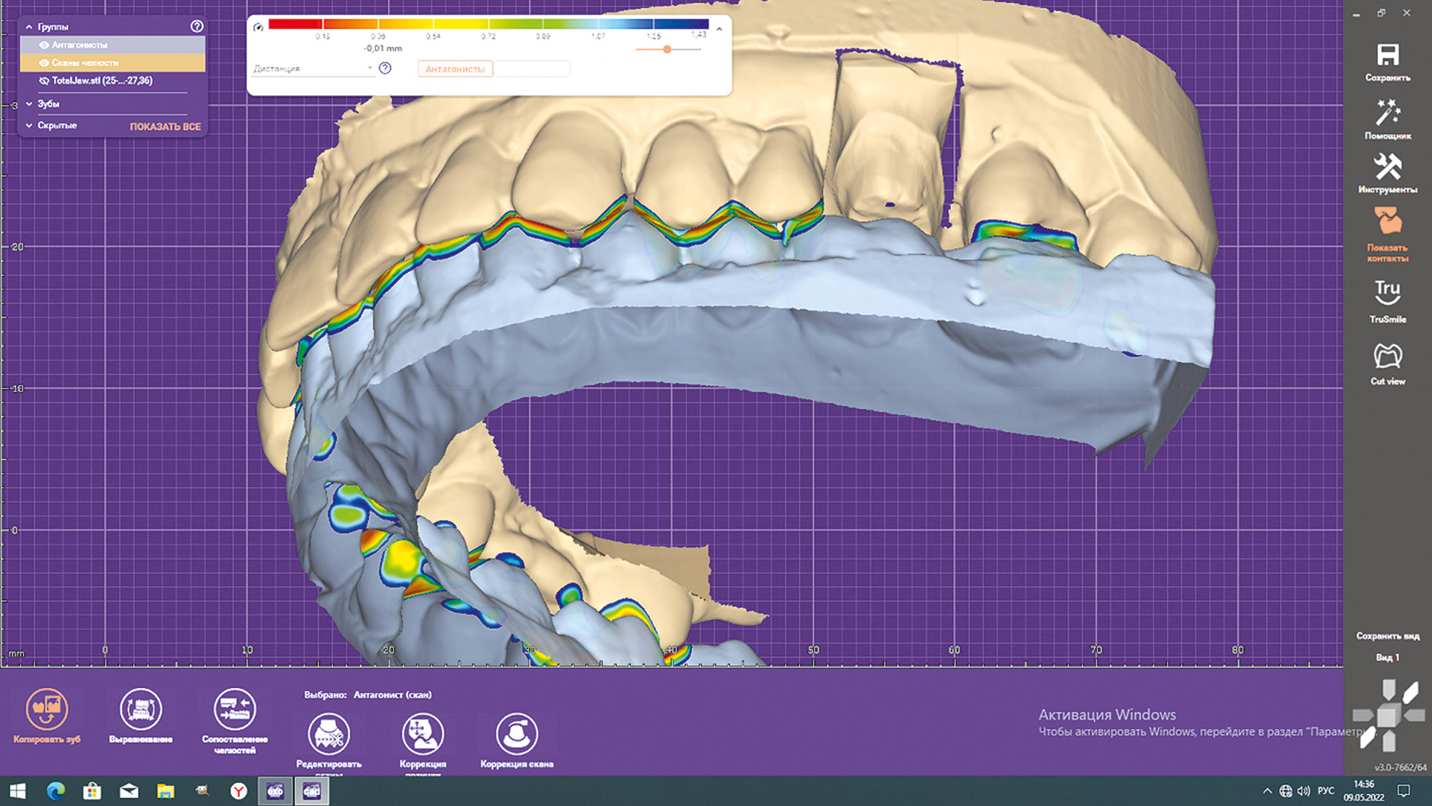Viewport: 1432px width, 806px height.
Task: Select the Копировать зуб tool
Action: tap(46, 709)
